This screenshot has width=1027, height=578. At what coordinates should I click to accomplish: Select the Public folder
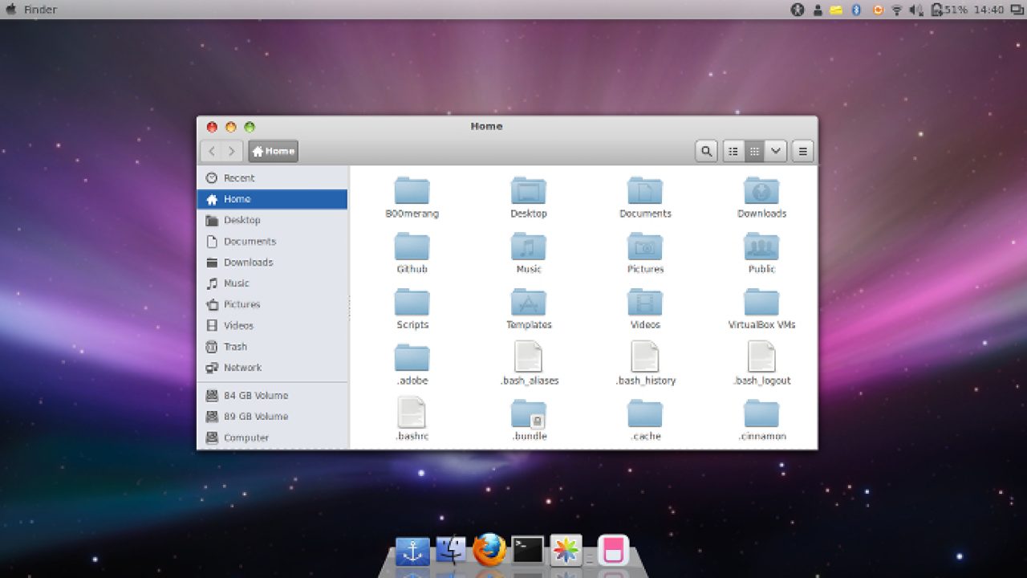coord(761,253)
